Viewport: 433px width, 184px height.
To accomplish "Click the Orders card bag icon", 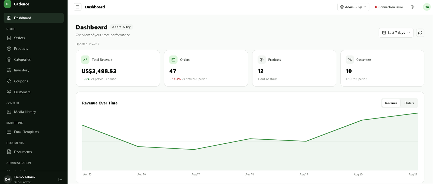I will [173, 60].
